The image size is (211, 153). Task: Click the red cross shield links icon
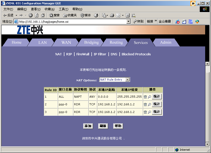coord(177,22)
